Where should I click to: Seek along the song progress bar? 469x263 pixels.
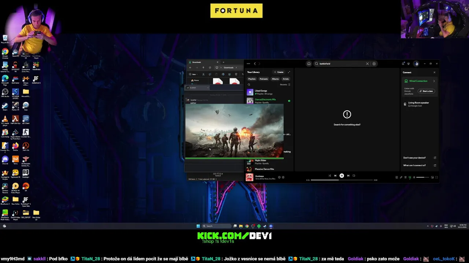coord(341,180)
